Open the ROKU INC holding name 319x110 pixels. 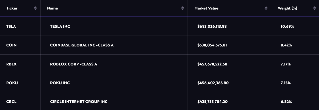click(x=60, y=83)
